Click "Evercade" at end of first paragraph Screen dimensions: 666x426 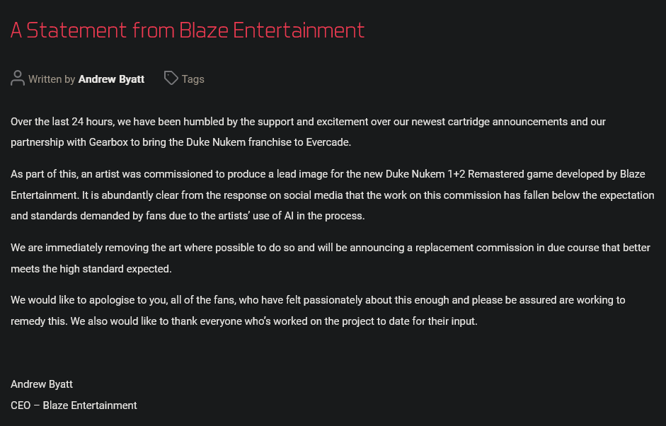[x=327, y=142]
